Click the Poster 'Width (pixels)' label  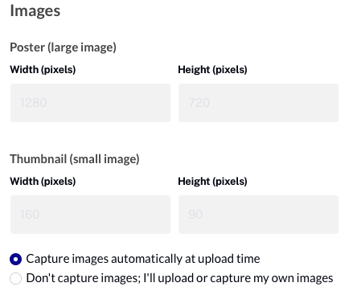click(43, 70)
